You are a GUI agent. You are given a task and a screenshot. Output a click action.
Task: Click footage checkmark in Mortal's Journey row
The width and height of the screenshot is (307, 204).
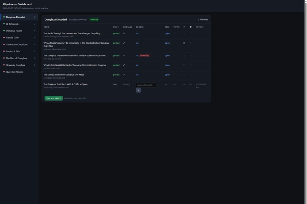pyautogui.click(x=124, y=43)
